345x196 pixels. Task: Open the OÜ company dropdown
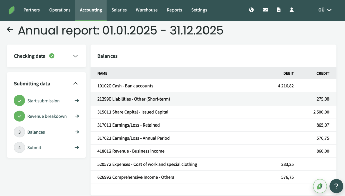(x=325, y=10)
